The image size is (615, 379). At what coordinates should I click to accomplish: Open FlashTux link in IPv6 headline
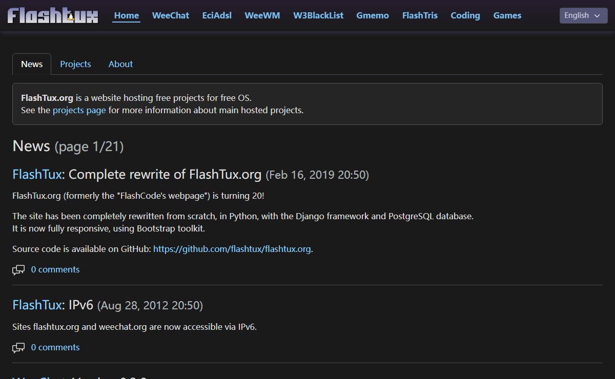[37, 305]
